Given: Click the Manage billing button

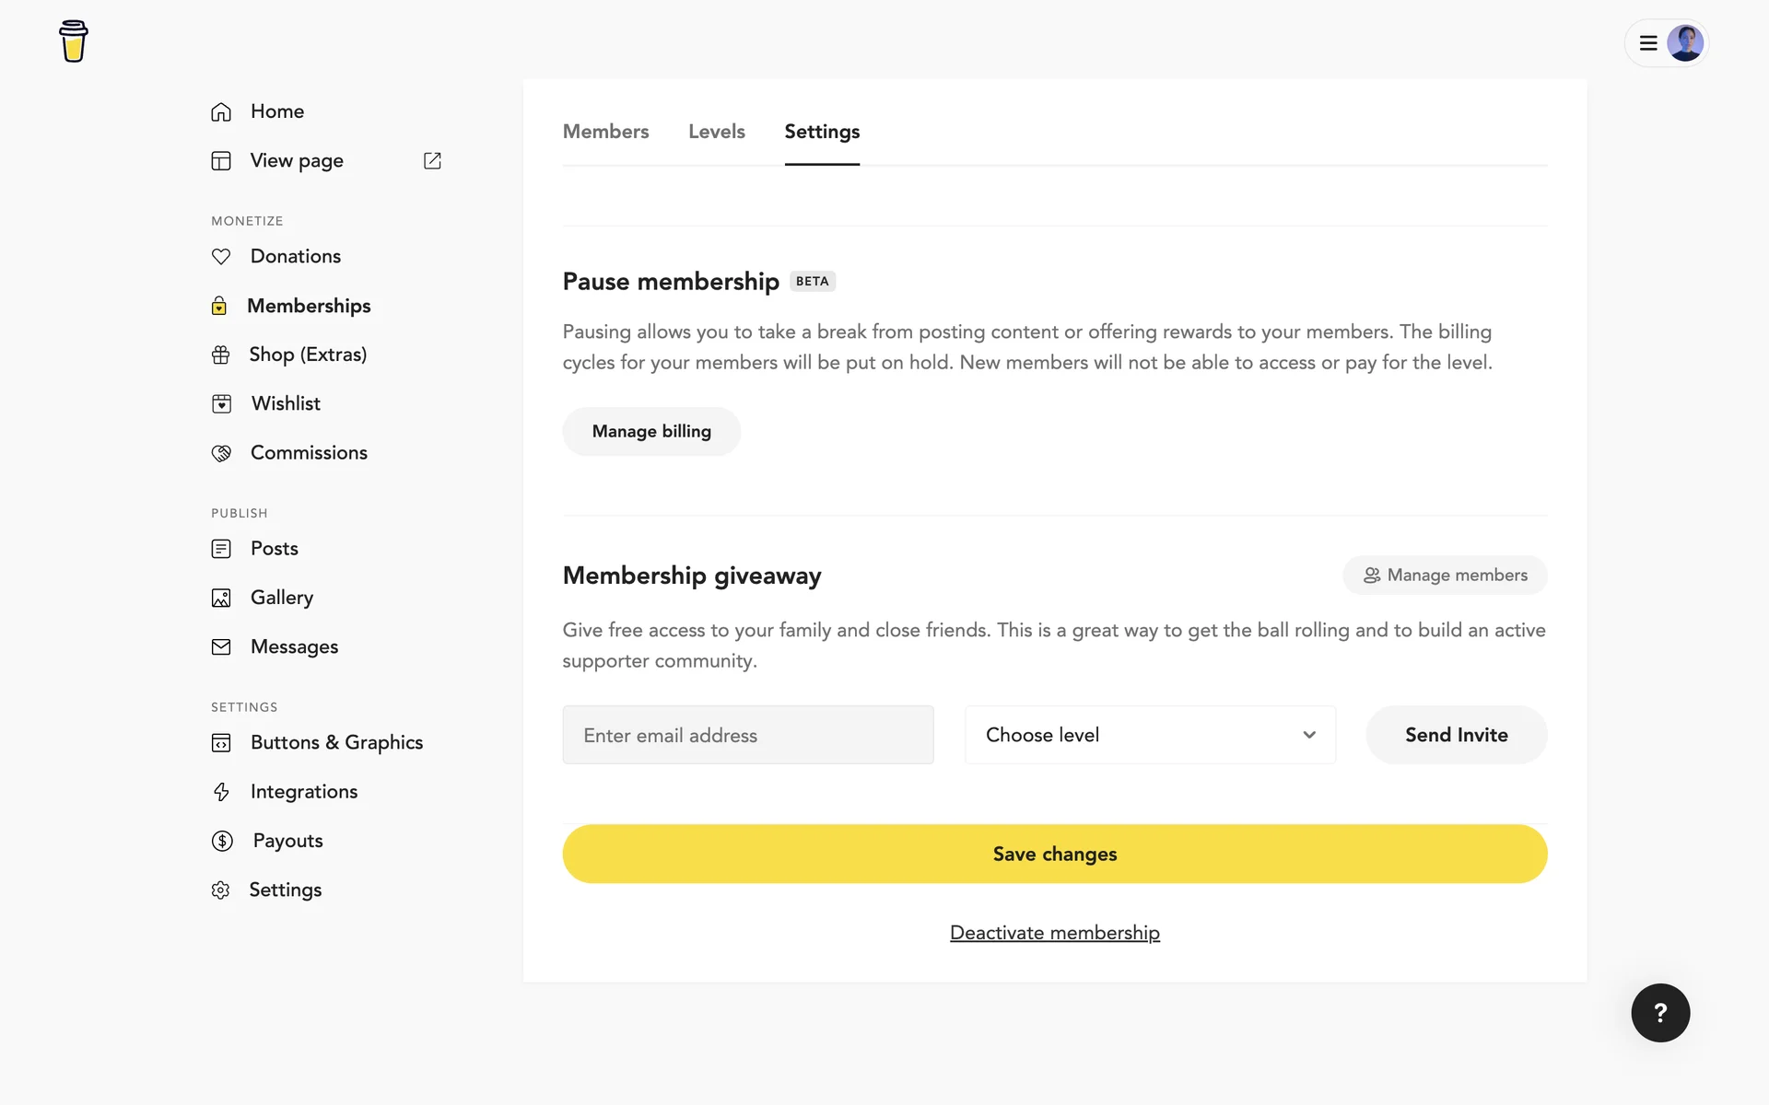Looking at the screenshot, I should [651, 432].
